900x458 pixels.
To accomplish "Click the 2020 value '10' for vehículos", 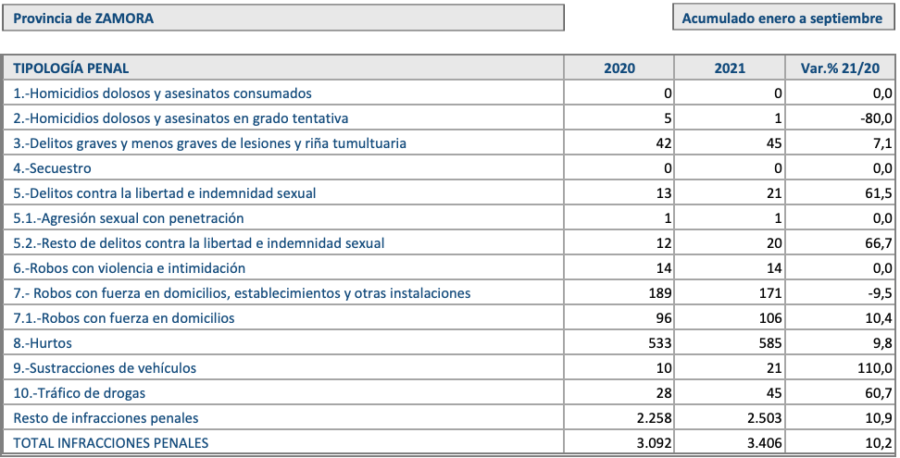I will click(663, 368).
